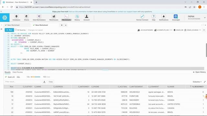The image size is (207, 116).
Task: Switch to Results tab
Action: pos(7,72)
